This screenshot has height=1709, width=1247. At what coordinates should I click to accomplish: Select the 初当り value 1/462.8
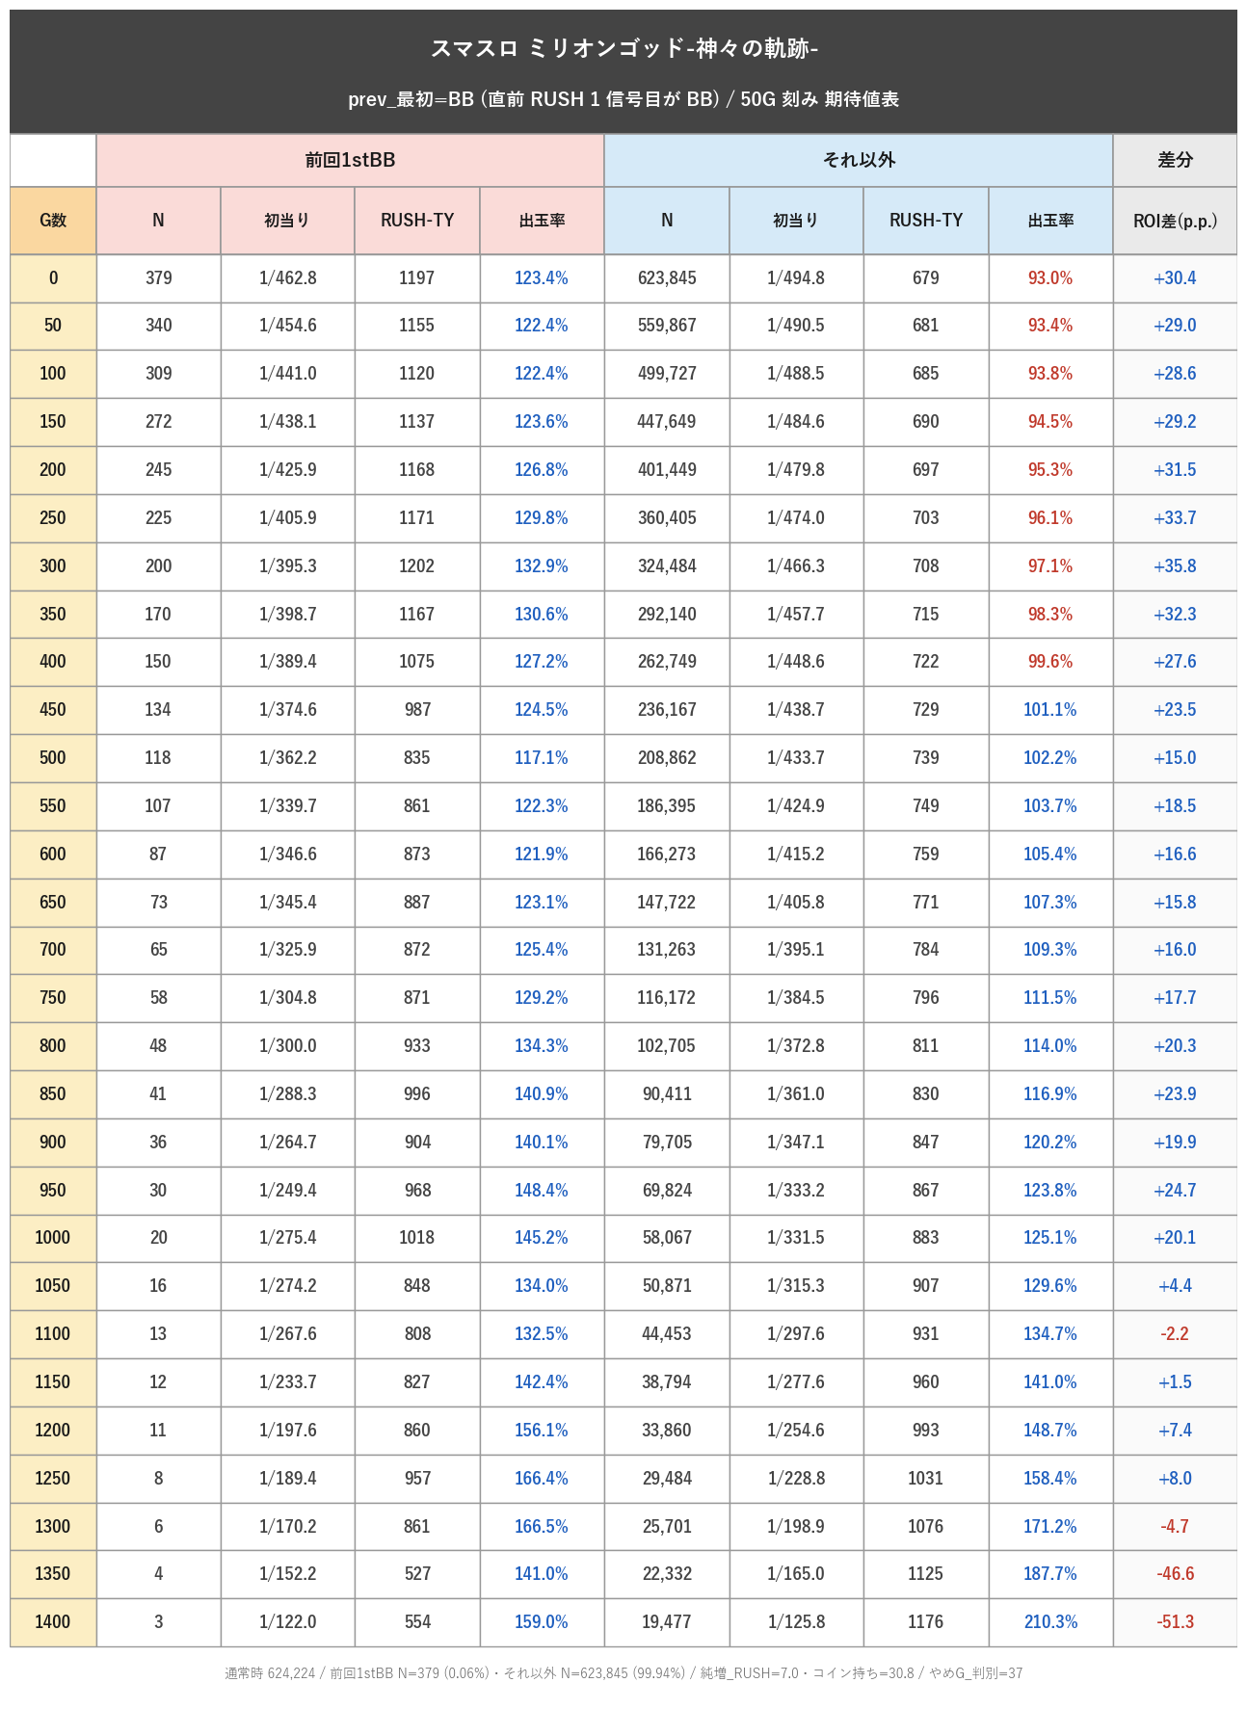pos(288,278)
